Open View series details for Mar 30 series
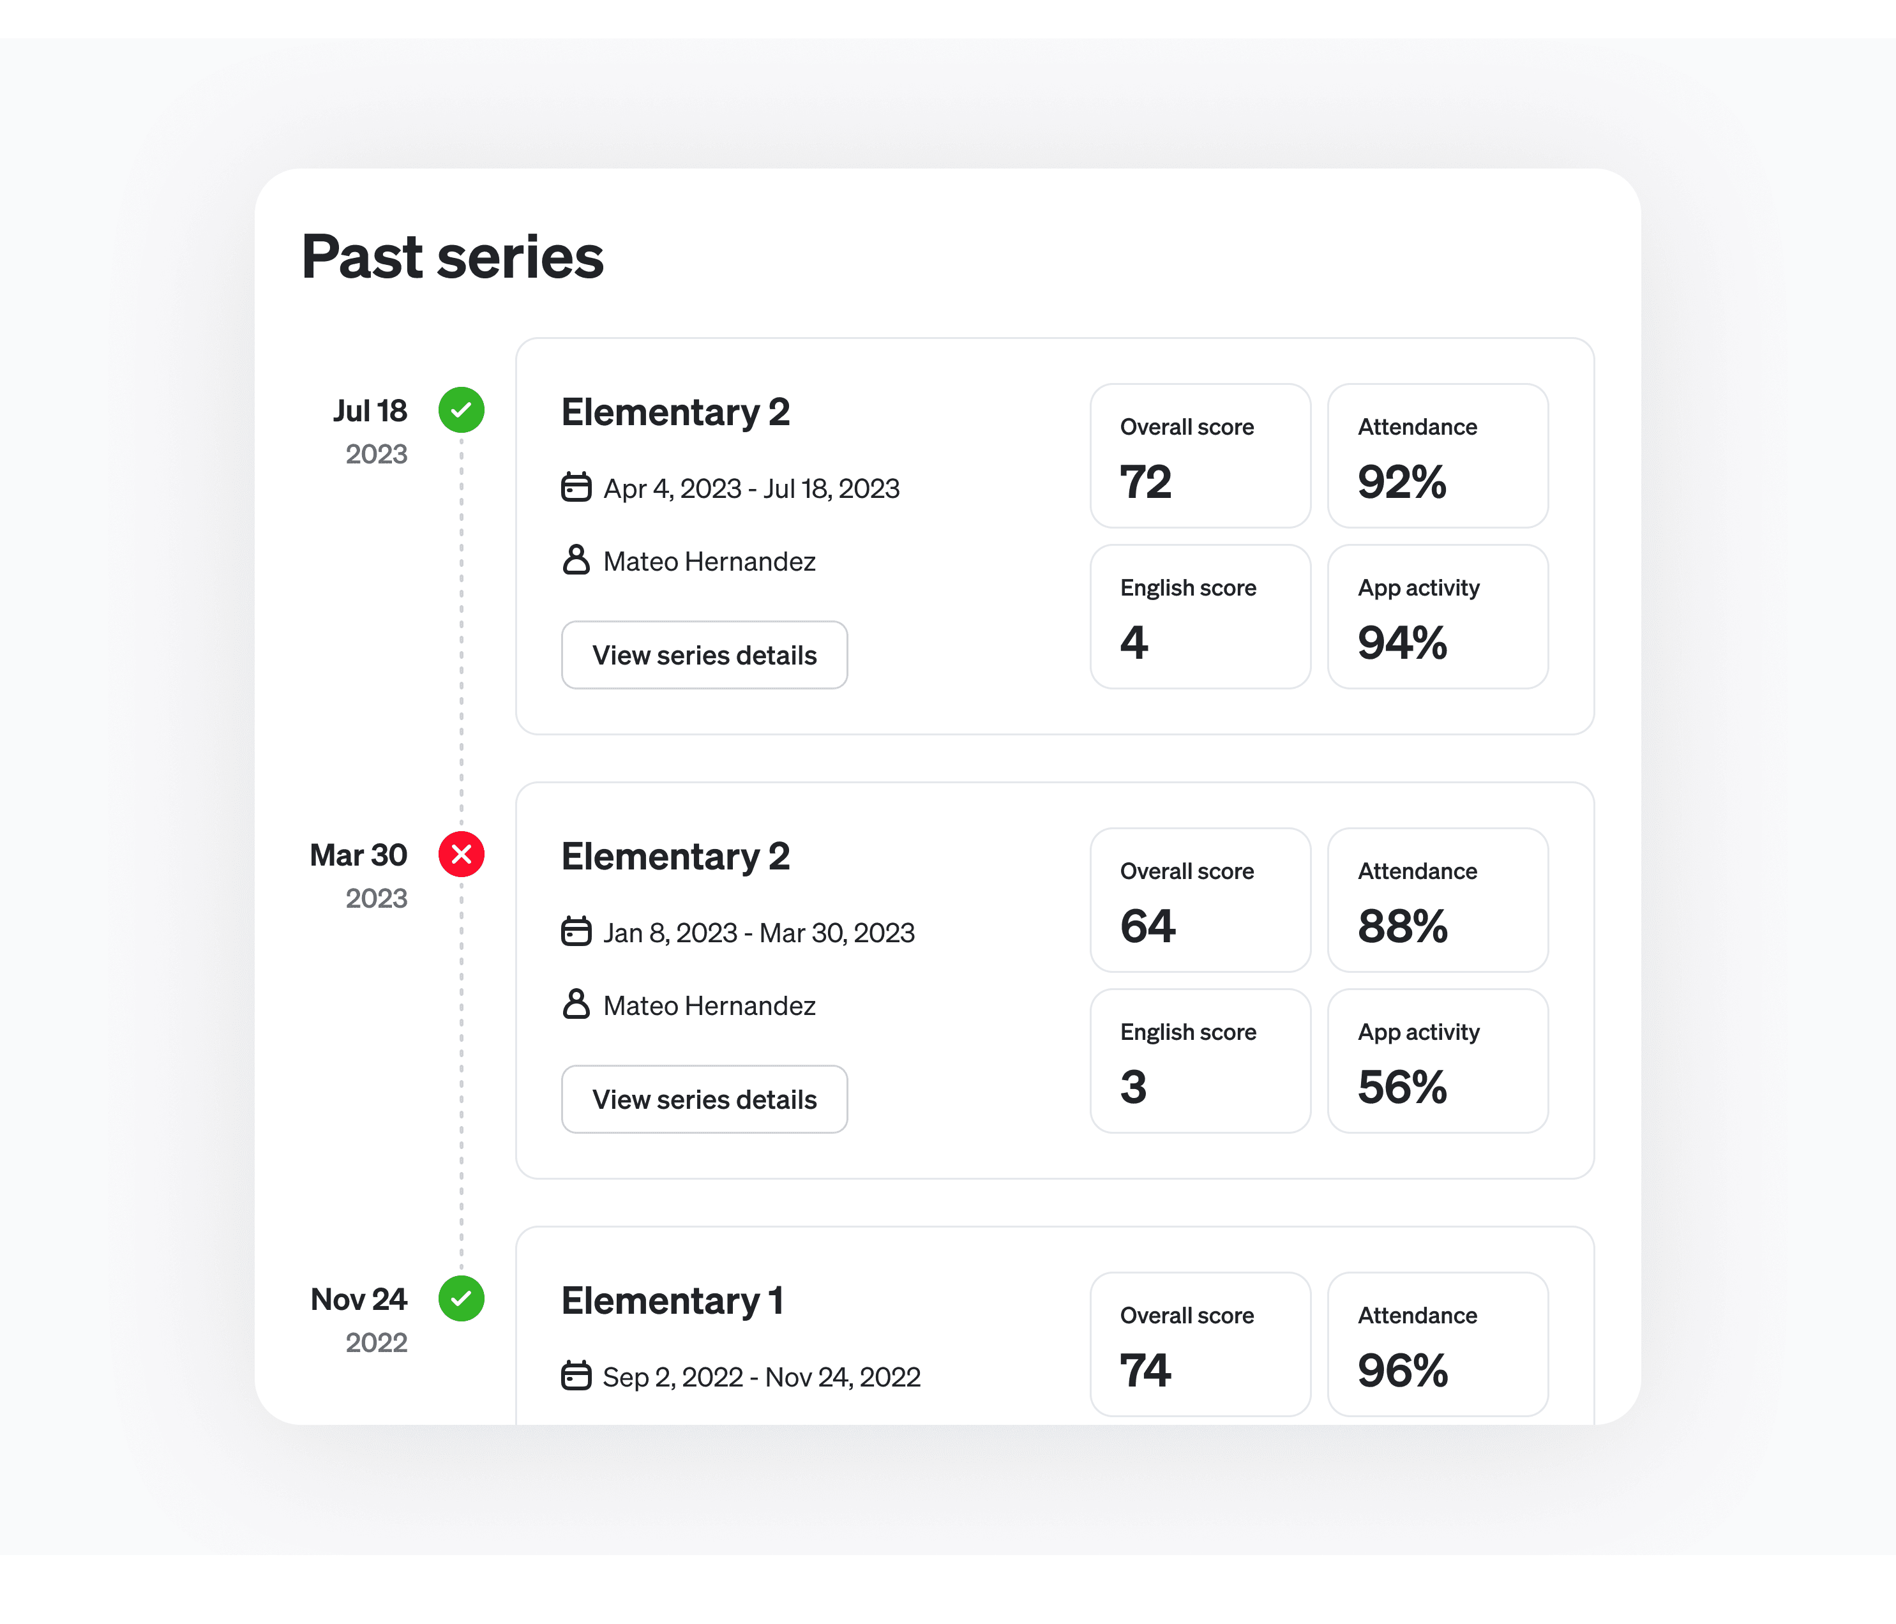This screenshot has width=1896, height=1624. [705, 1099]
